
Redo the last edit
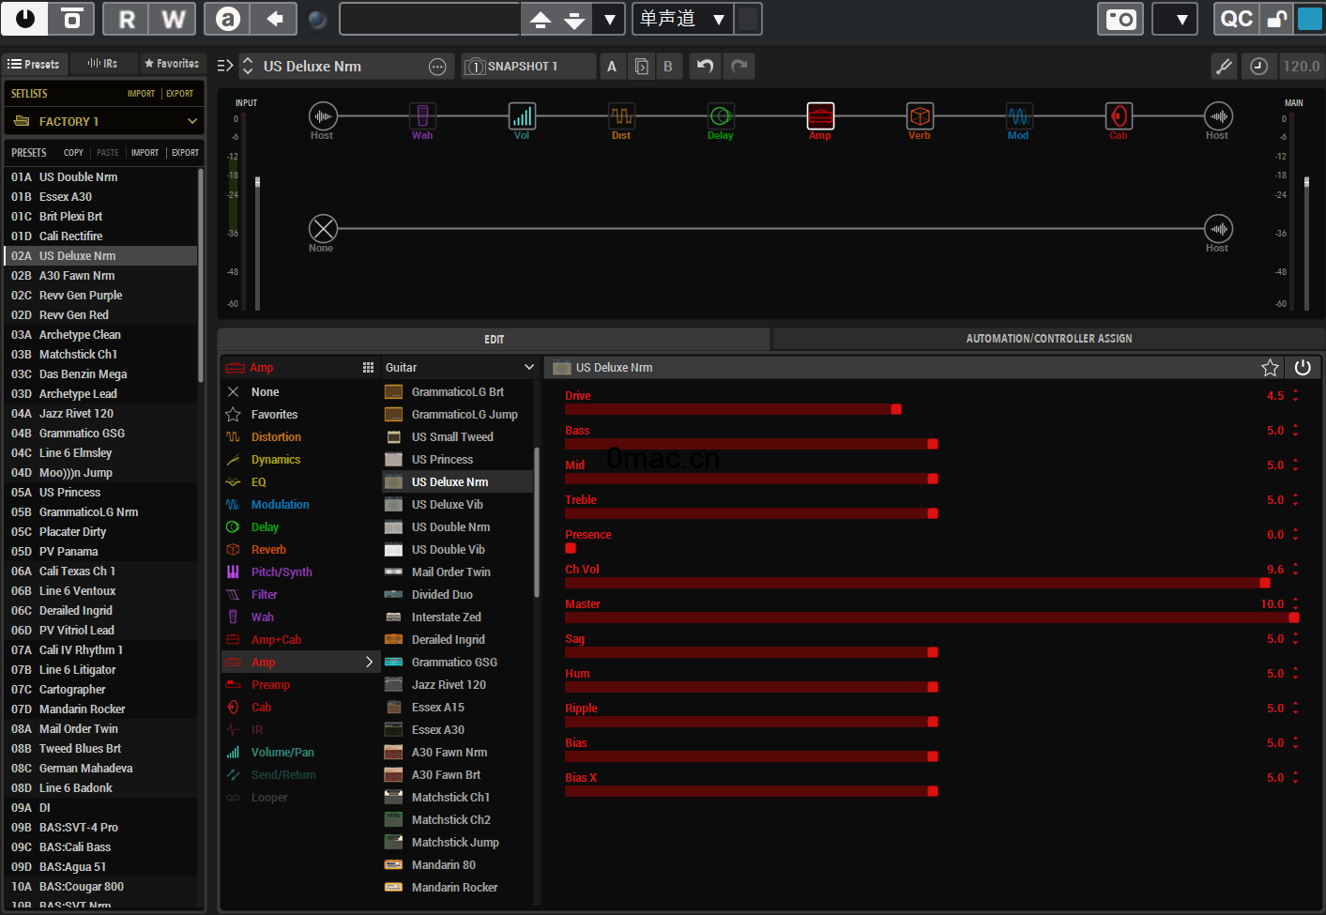point(739,66)
